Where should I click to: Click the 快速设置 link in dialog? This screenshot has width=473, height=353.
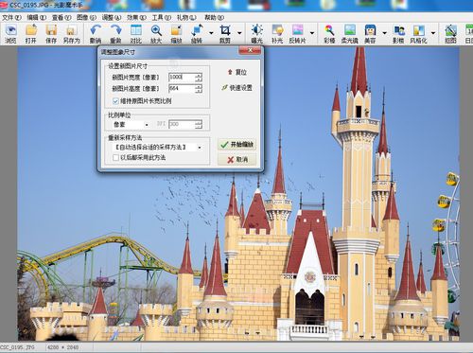tap(236, 88)
